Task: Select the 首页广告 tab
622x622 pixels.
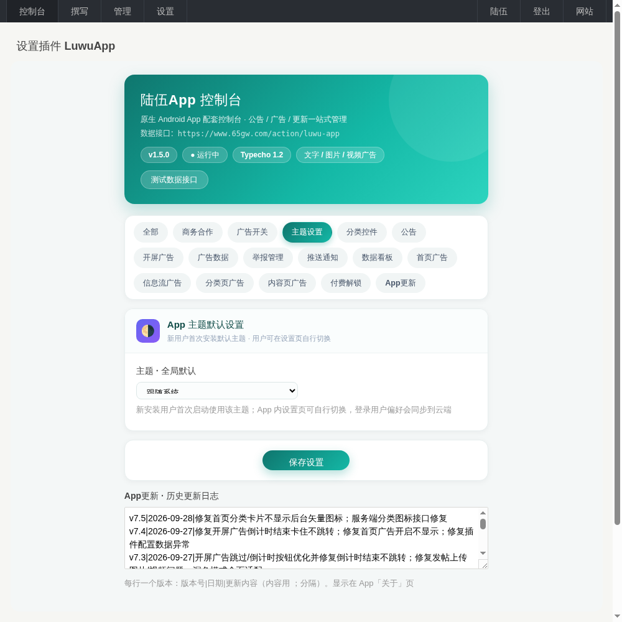Action: click(x=432, y=258)
